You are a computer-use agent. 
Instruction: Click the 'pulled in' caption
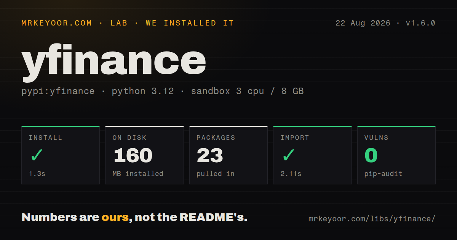click(x=215, y=174)
